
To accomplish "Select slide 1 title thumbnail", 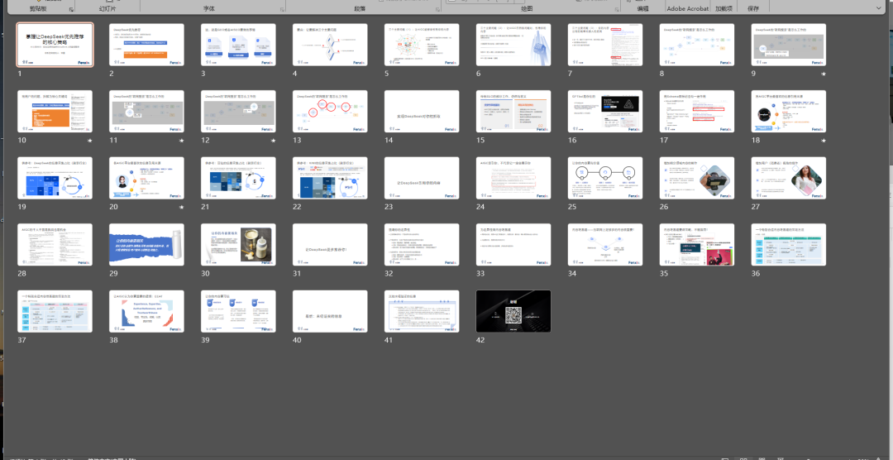I will [55, 45].
